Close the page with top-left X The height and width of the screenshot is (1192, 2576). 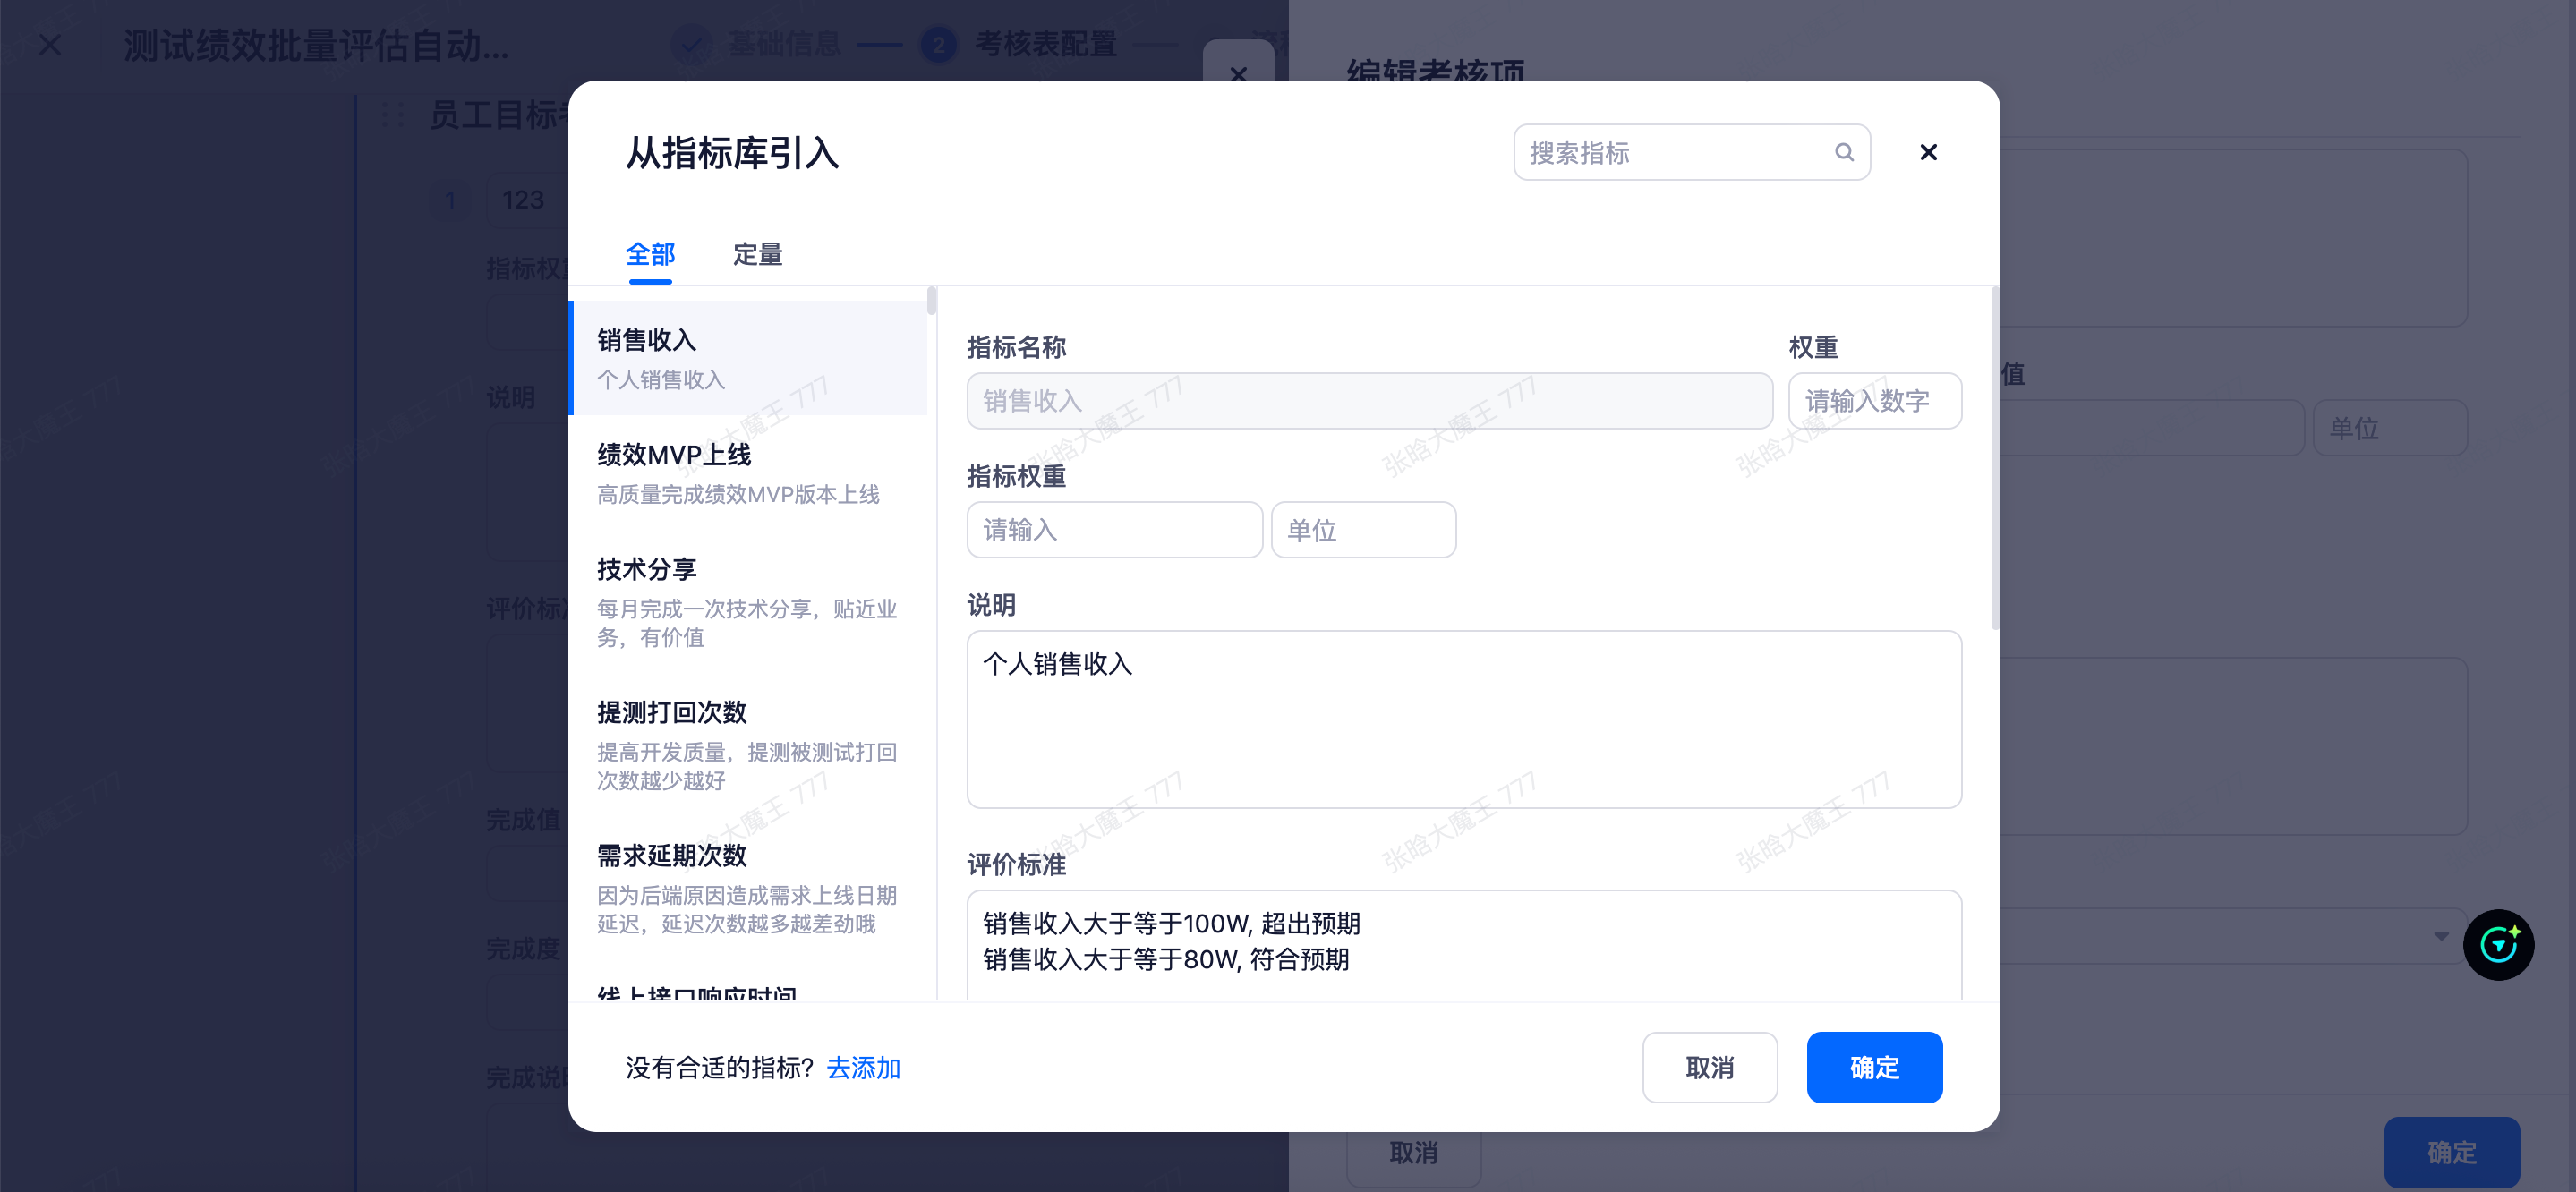(50, 45)
